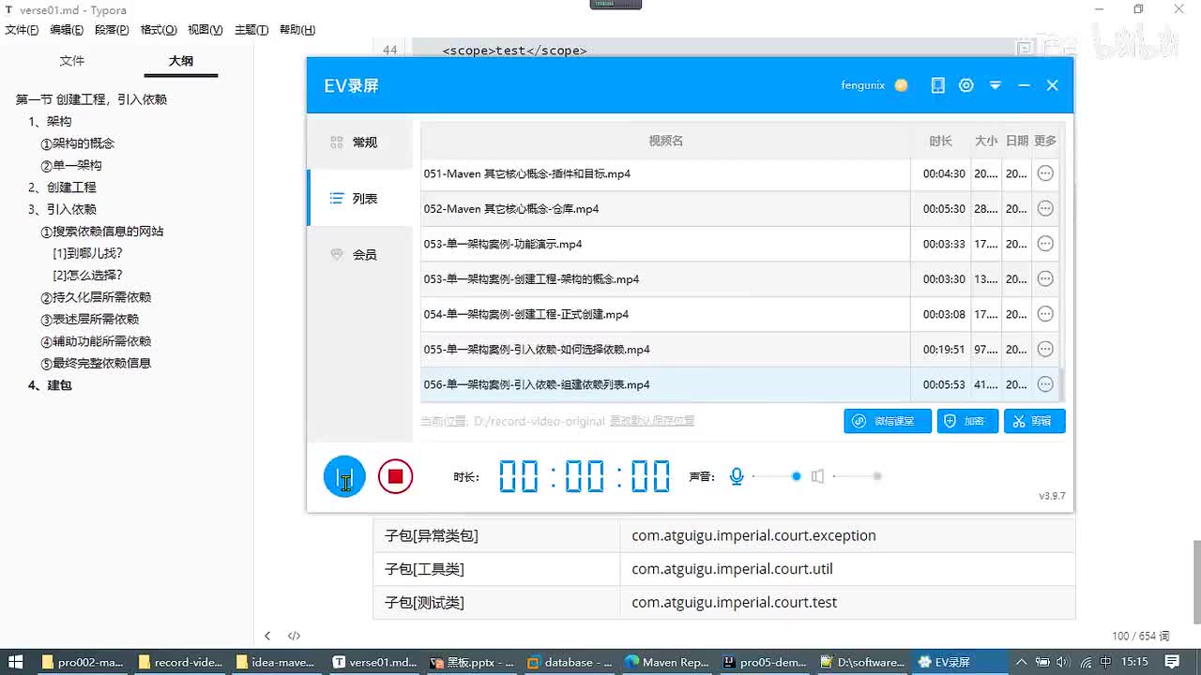
Task: Toggle the system speaker sound icon in EV录屏
Action: (x=817, y=476)
